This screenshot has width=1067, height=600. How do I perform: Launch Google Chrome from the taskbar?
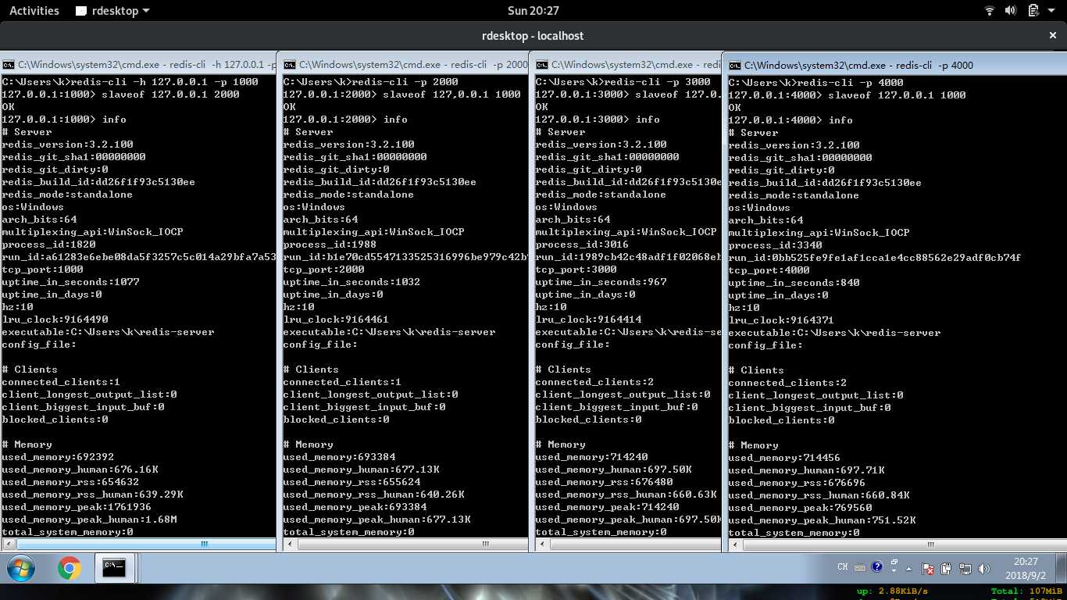tap(69, 569)
